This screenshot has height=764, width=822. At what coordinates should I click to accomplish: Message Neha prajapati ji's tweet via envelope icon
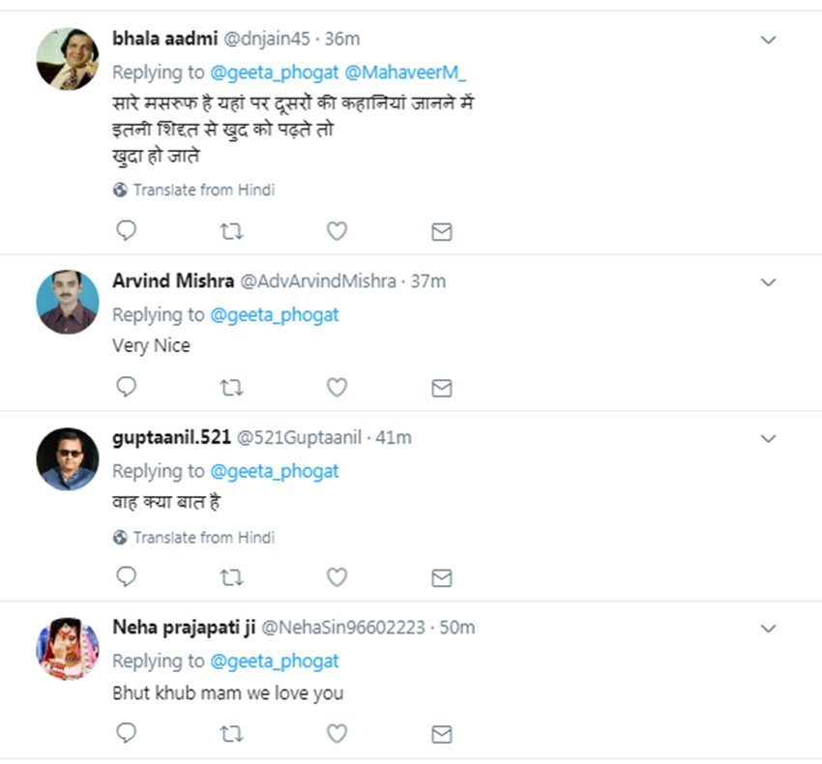click(441, 734)
